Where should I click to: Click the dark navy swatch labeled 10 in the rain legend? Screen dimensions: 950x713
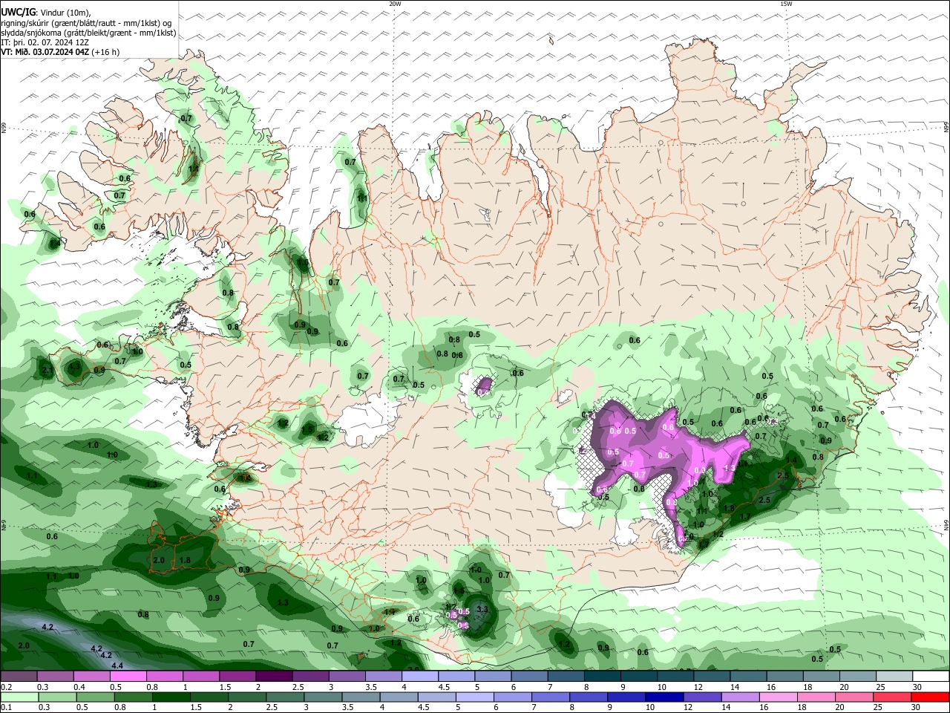[663, 697]
